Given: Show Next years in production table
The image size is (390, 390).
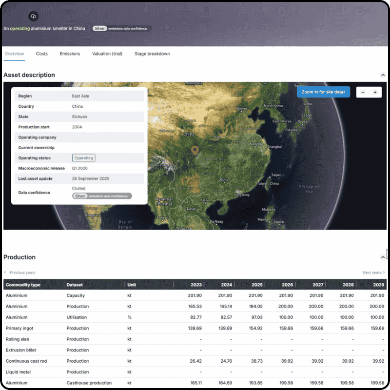Looking at the screenshot, I should tap(373, 273).
